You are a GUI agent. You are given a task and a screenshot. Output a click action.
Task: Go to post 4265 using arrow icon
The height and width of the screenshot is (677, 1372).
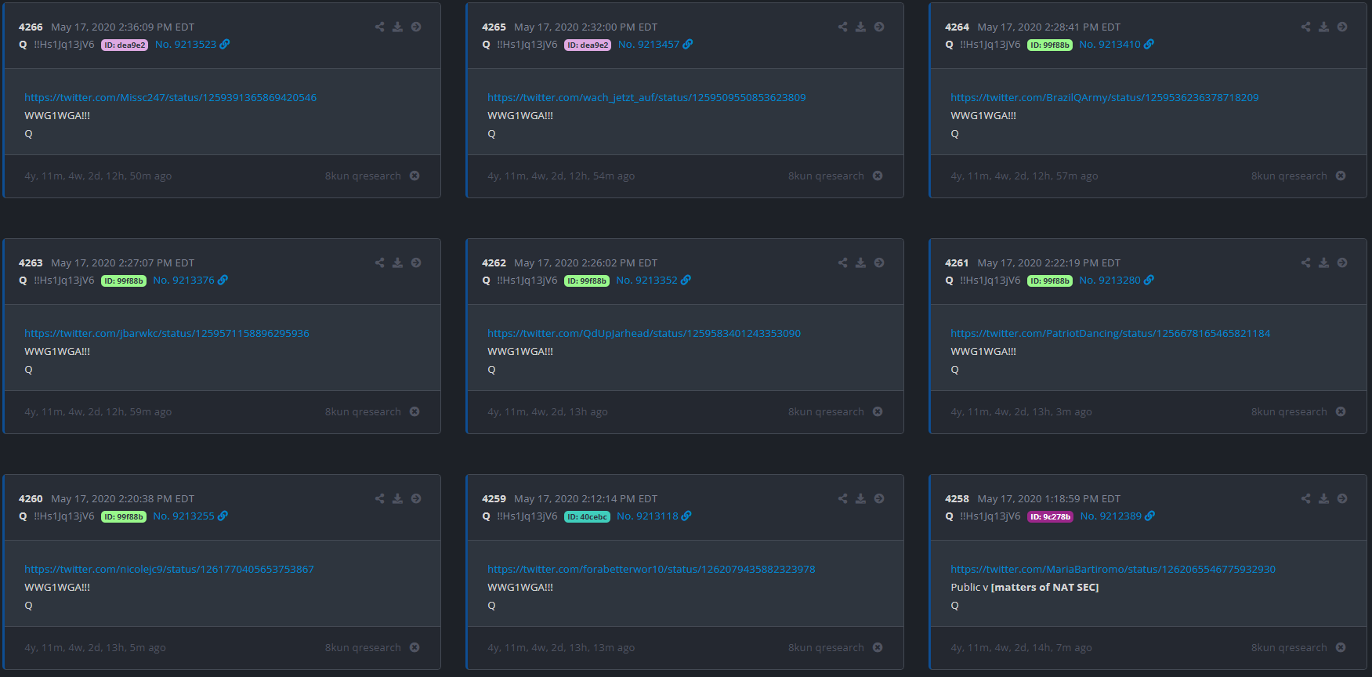(x=879, y=27)
